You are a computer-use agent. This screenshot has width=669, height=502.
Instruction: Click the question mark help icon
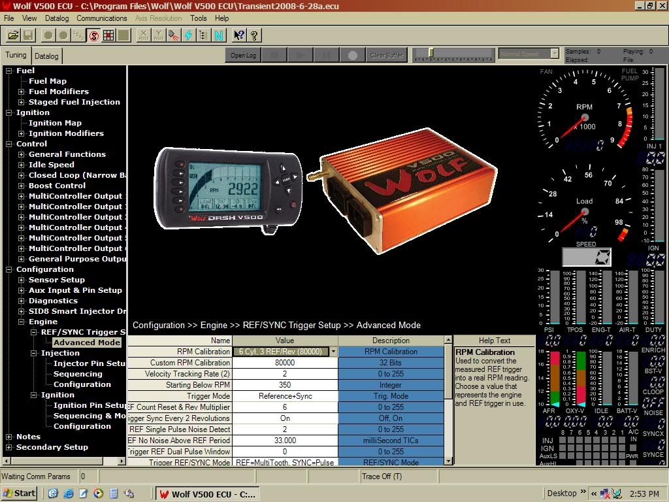[x=254, y=35]
